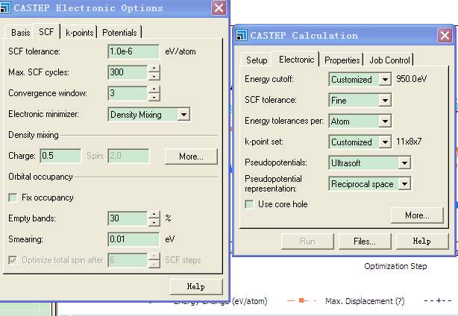Click More button in CASTEP Calculation
Image resolution: width=458 pixels, height=316 pixels.
pos(417,215)
